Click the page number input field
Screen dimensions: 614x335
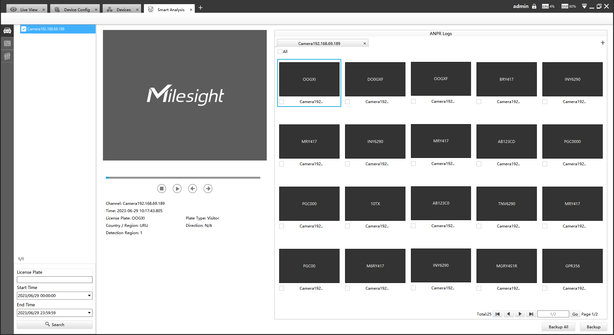553,314
